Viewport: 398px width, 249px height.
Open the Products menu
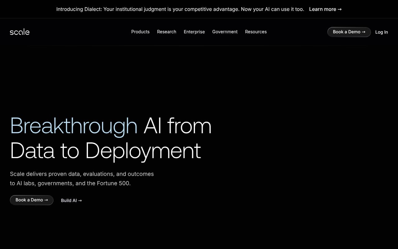pyautogui.click(x=140, y=32)
